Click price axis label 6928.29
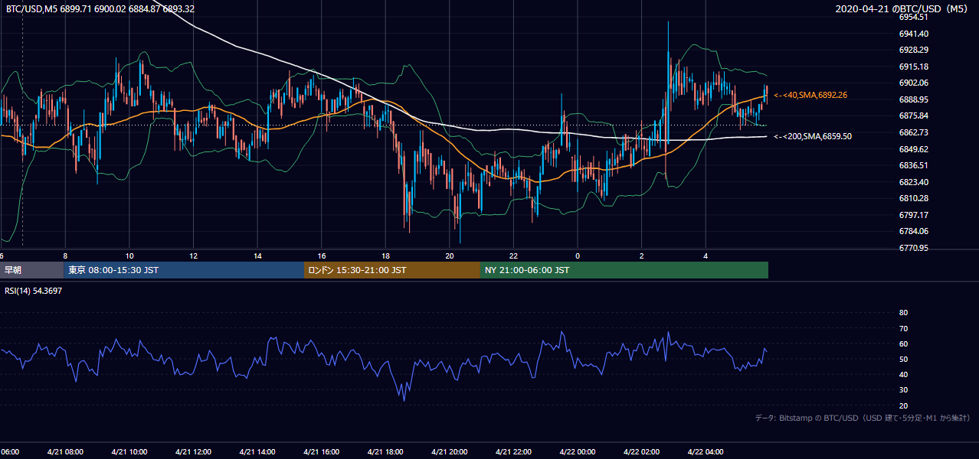This screenshot has height=459, width=979. pyautogui.click(x=914, y=50)
